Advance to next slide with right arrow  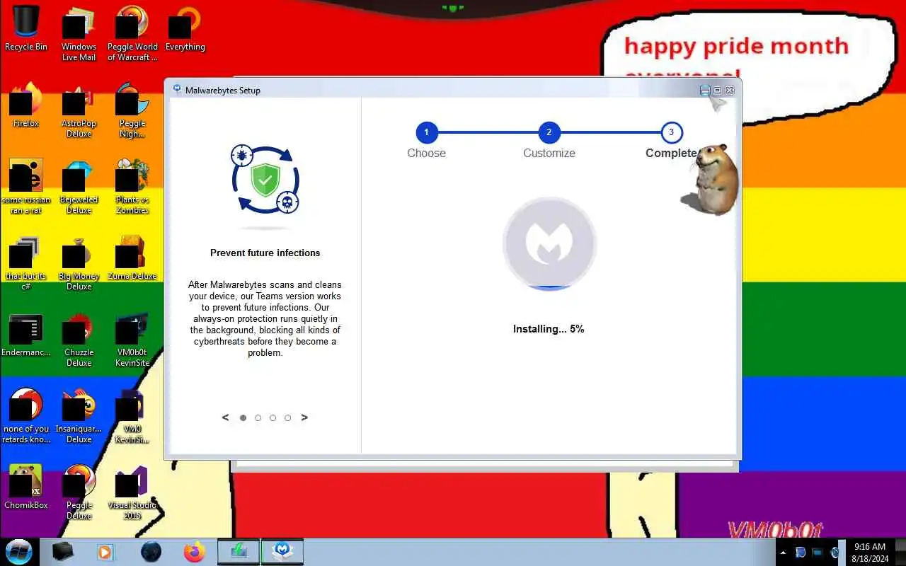point(304,417)
